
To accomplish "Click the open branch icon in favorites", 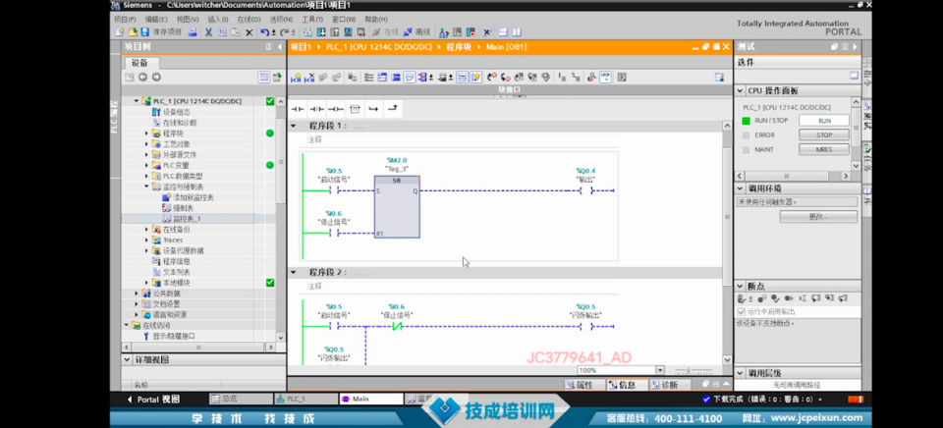I will [373, 109].
